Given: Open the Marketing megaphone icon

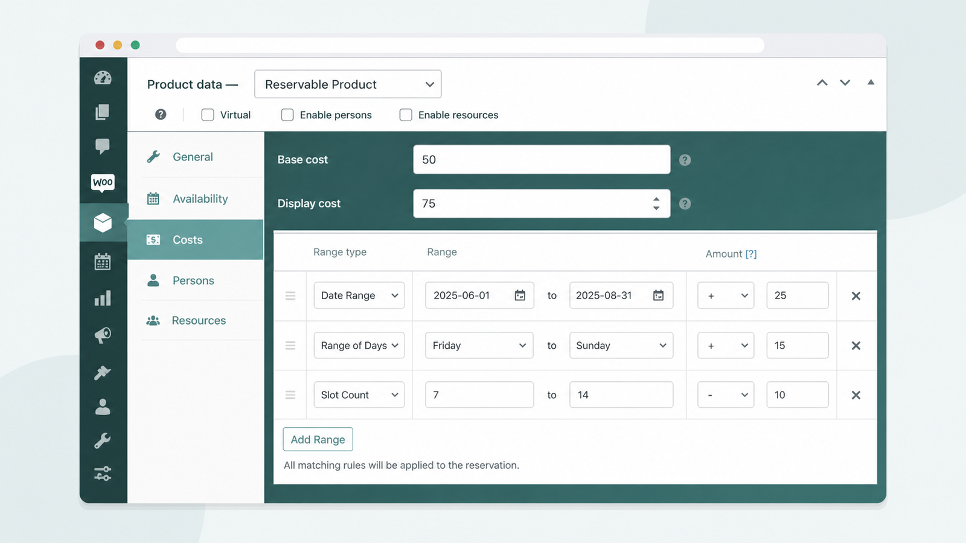Looking at the screenshot, I should pyautogui.click(x=103, y=335).
